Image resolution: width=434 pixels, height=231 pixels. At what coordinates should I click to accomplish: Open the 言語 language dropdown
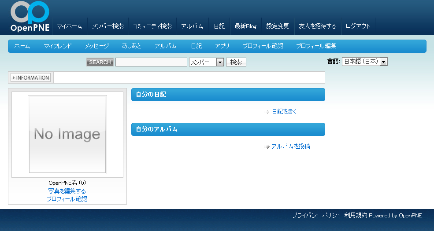(x=364, y=62)
